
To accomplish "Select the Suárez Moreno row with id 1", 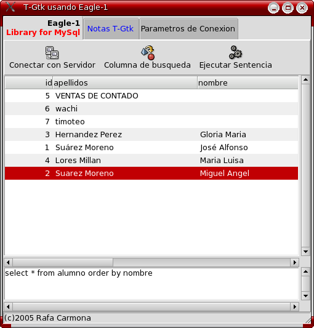I will 151,148.
